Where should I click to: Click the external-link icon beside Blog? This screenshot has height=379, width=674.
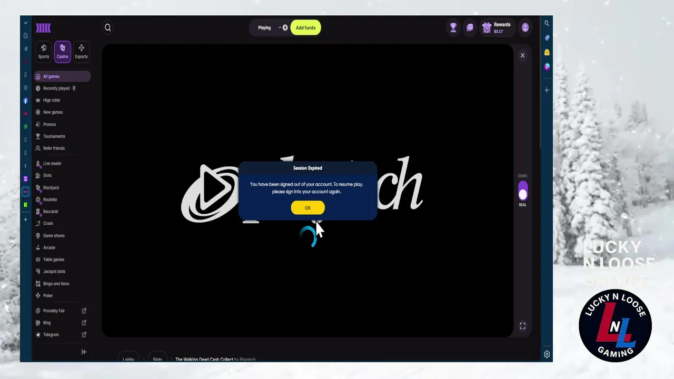tap(84, 323)
